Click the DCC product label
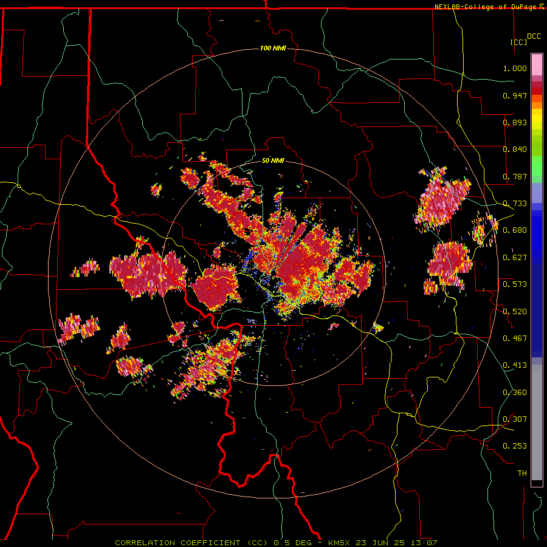 [534, 36]
